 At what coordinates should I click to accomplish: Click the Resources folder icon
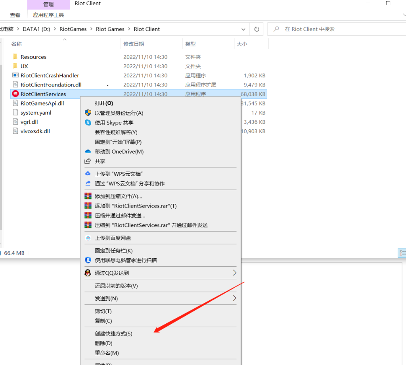[x=15, y=56]
